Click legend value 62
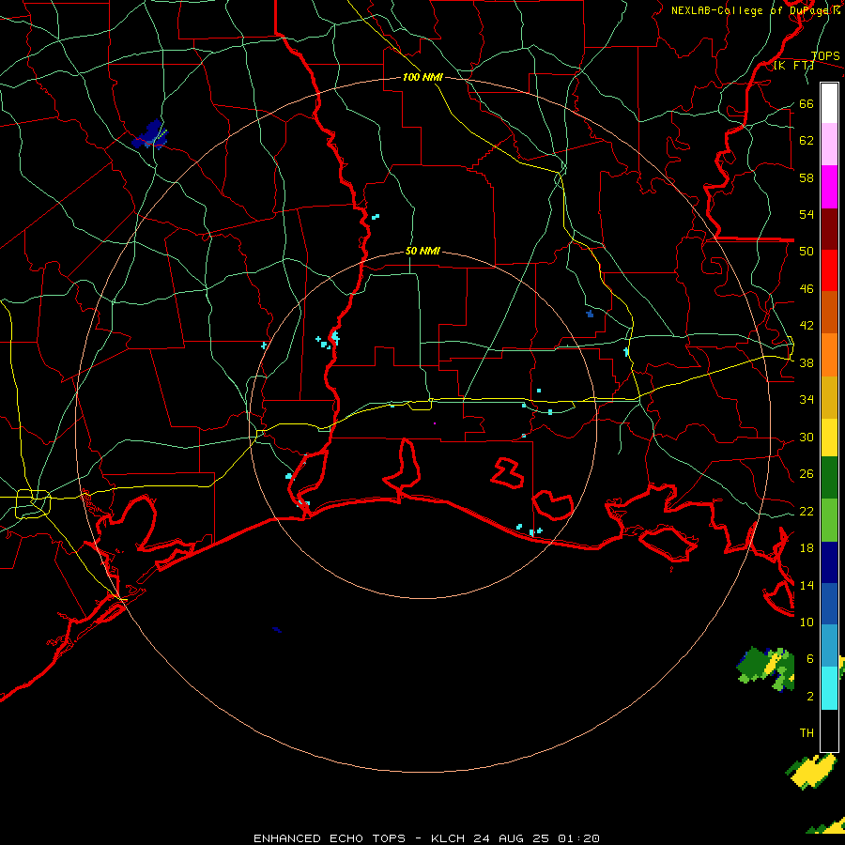Image resolution: width=845 pixels, height=845 pixels. pos(807,141)
